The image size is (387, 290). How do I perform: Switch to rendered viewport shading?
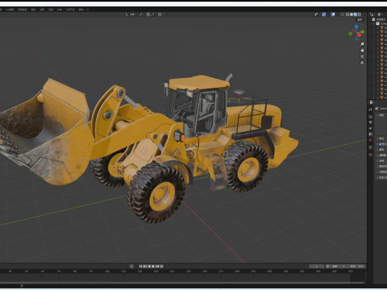(x=360, y=14)
